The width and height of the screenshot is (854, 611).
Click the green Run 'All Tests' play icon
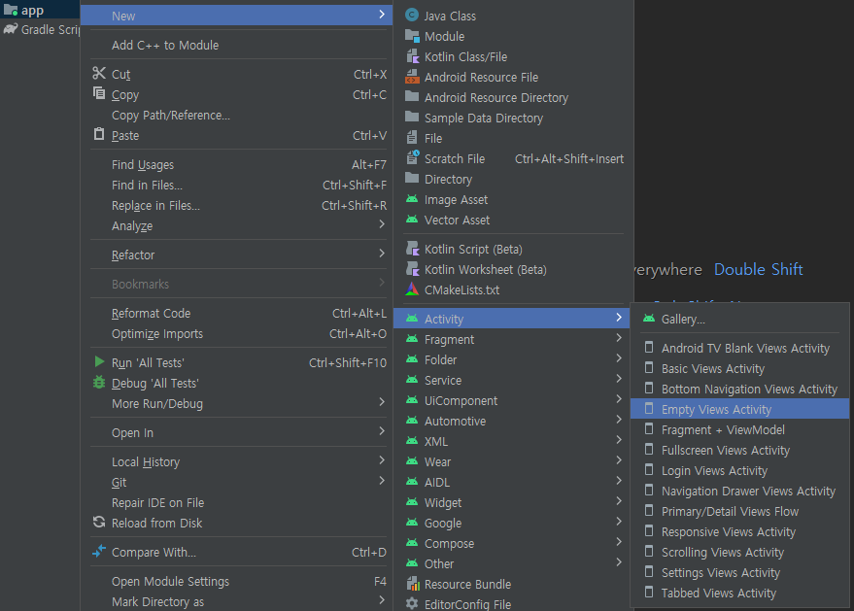point(99,361)
